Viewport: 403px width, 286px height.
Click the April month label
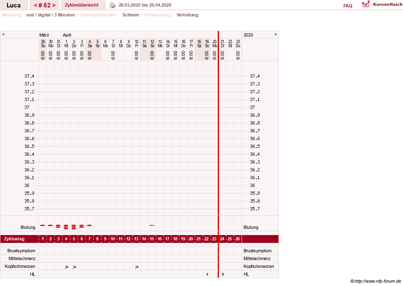[67, 35]
